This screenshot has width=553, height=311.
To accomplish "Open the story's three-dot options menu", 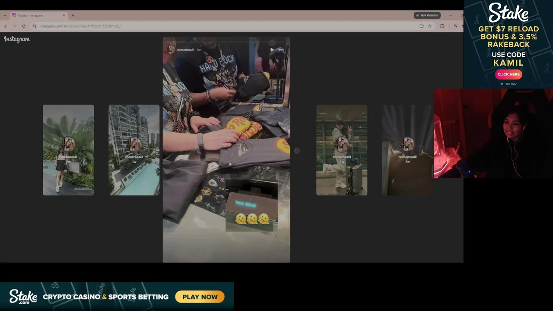I will pos(281,50).
